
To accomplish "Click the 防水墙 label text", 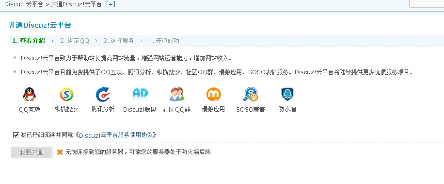I will point(287,109).
